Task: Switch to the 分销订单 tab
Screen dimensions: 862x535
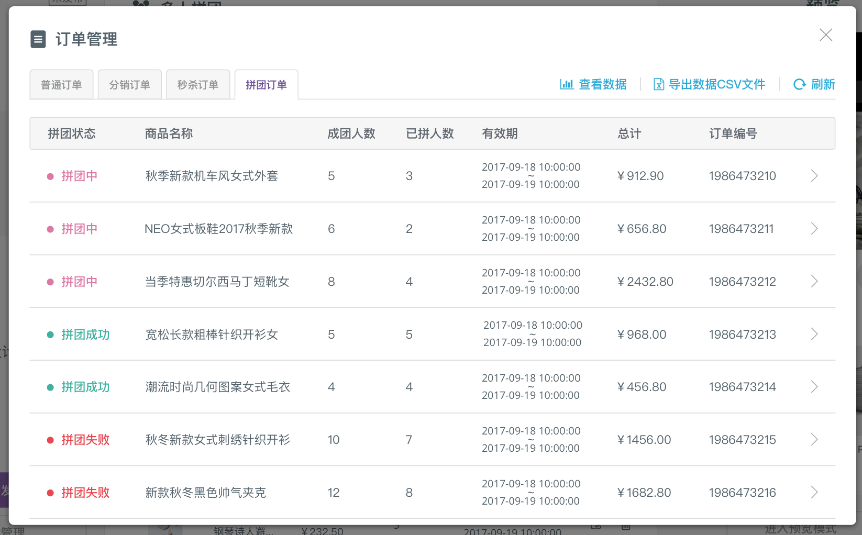Action: (x=130, y=84)
